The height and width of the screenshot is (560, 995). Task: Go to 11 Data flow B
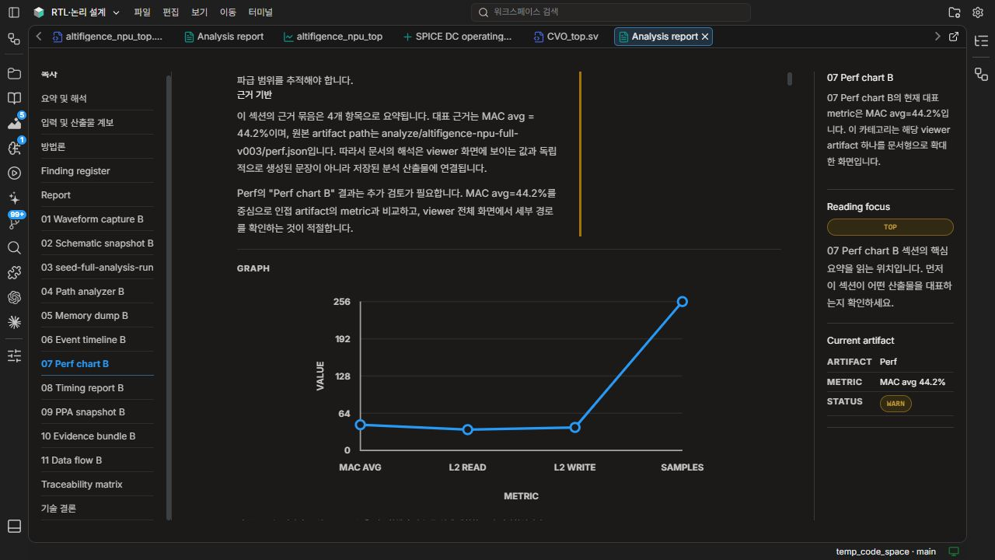coord(97,460)
